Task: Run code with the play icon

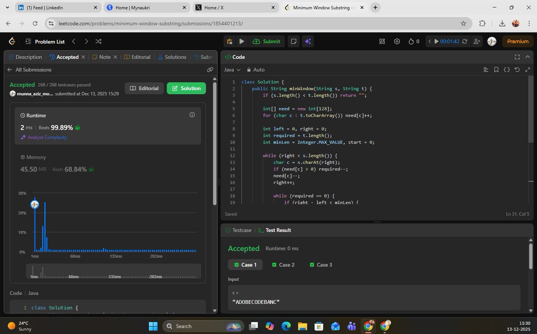Action: pyautogui.click(x=242, y=41)
